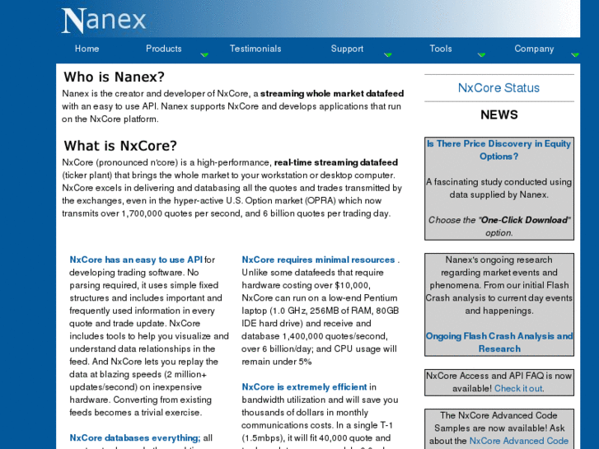599x449 pixels.
Task: Click 'NxCore is extremely efficient' link
Action: 304,386
